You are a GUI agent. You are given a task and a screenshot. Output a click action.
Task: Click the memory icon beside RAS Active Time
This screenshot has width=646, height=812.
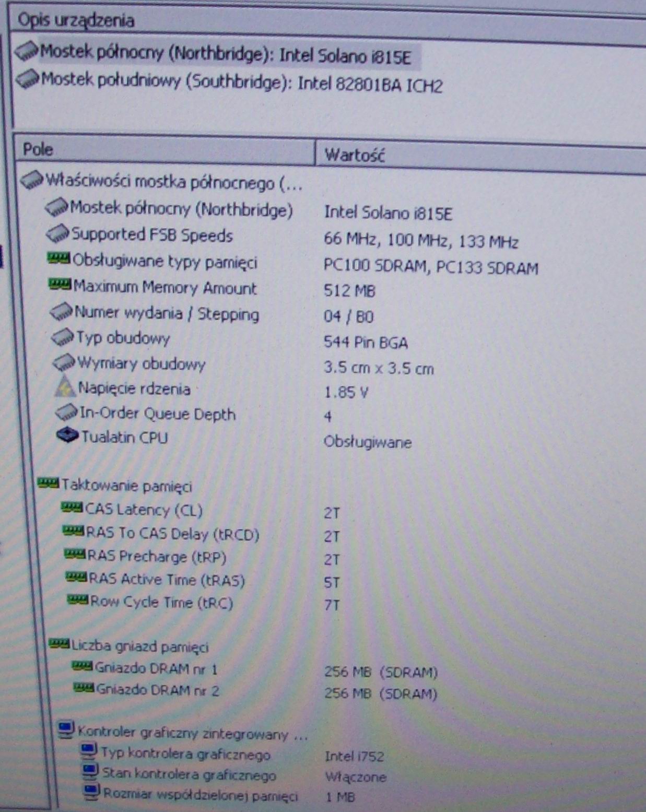coord(76,576)
